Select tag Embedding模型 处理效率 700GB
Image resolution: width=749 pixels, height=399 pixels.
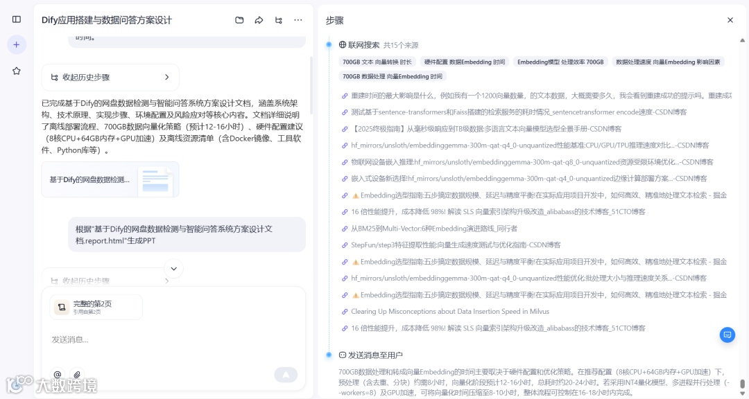click(x=560, y=62)
